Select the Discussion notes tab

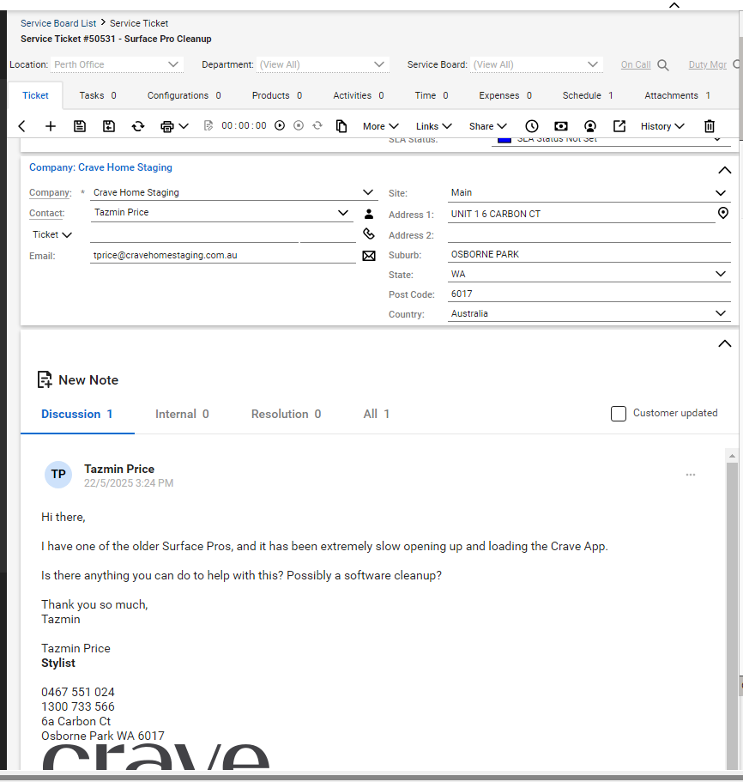77,414
